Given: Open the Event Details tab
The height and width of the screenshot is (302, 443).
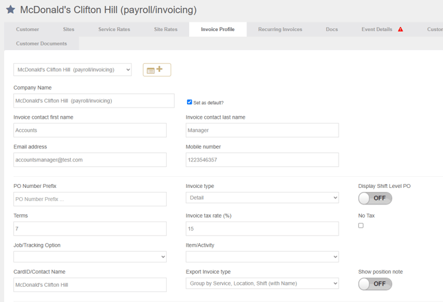Looking at the screenshot, I should [377, 29].
